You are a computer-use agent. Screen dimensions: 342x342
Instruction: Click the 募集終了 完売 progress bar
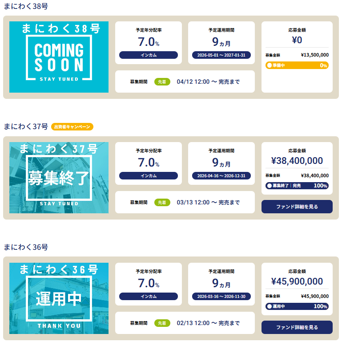coord(297,186)
